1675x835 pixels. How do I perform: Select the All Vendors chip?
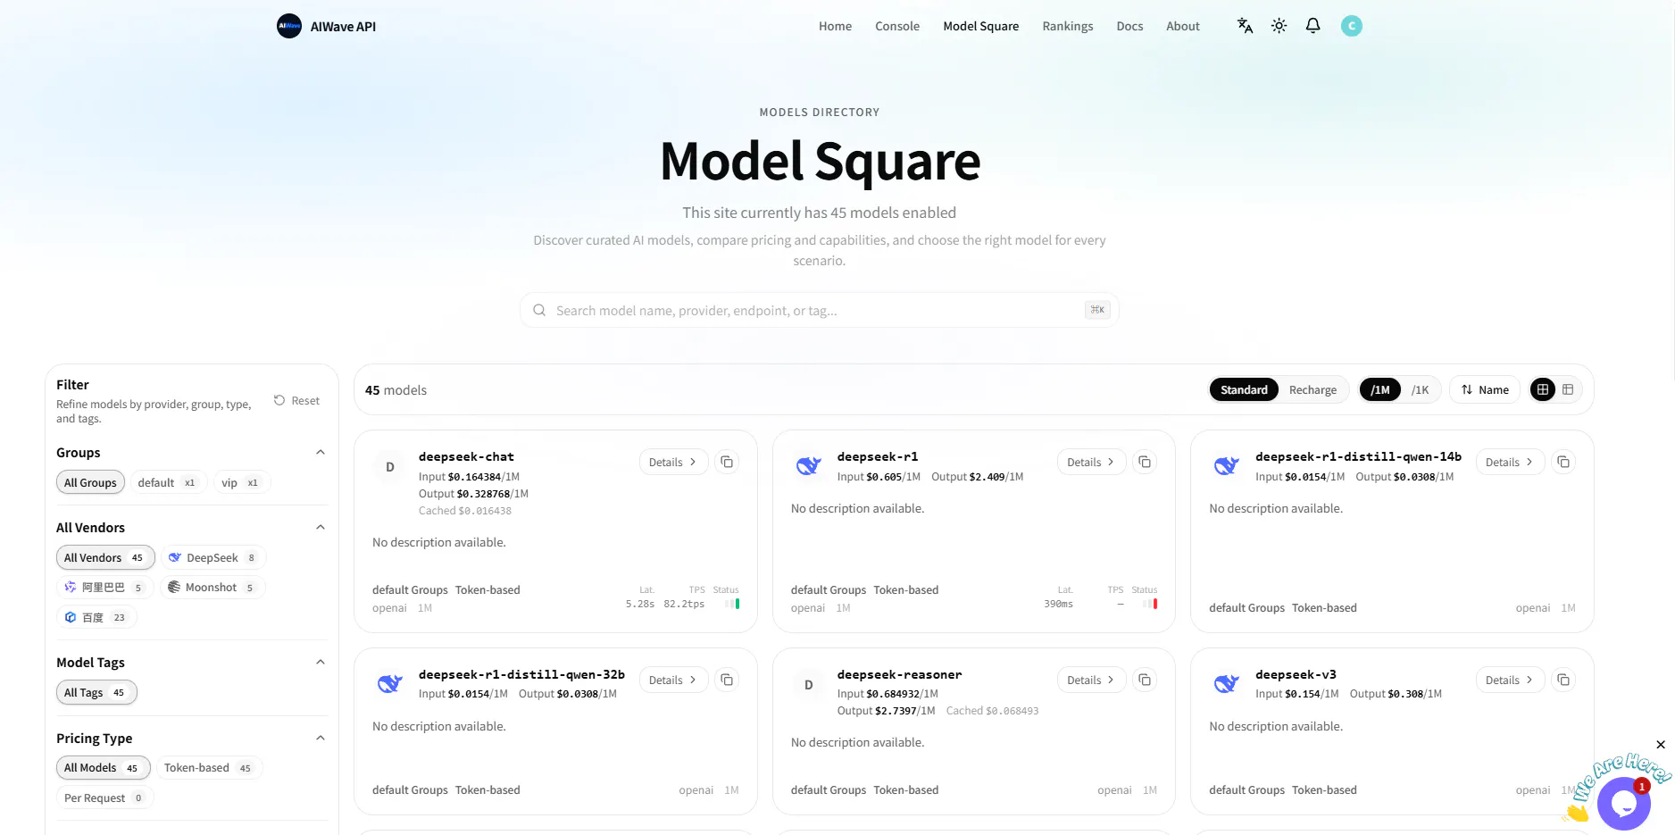(x=104, y=557)
